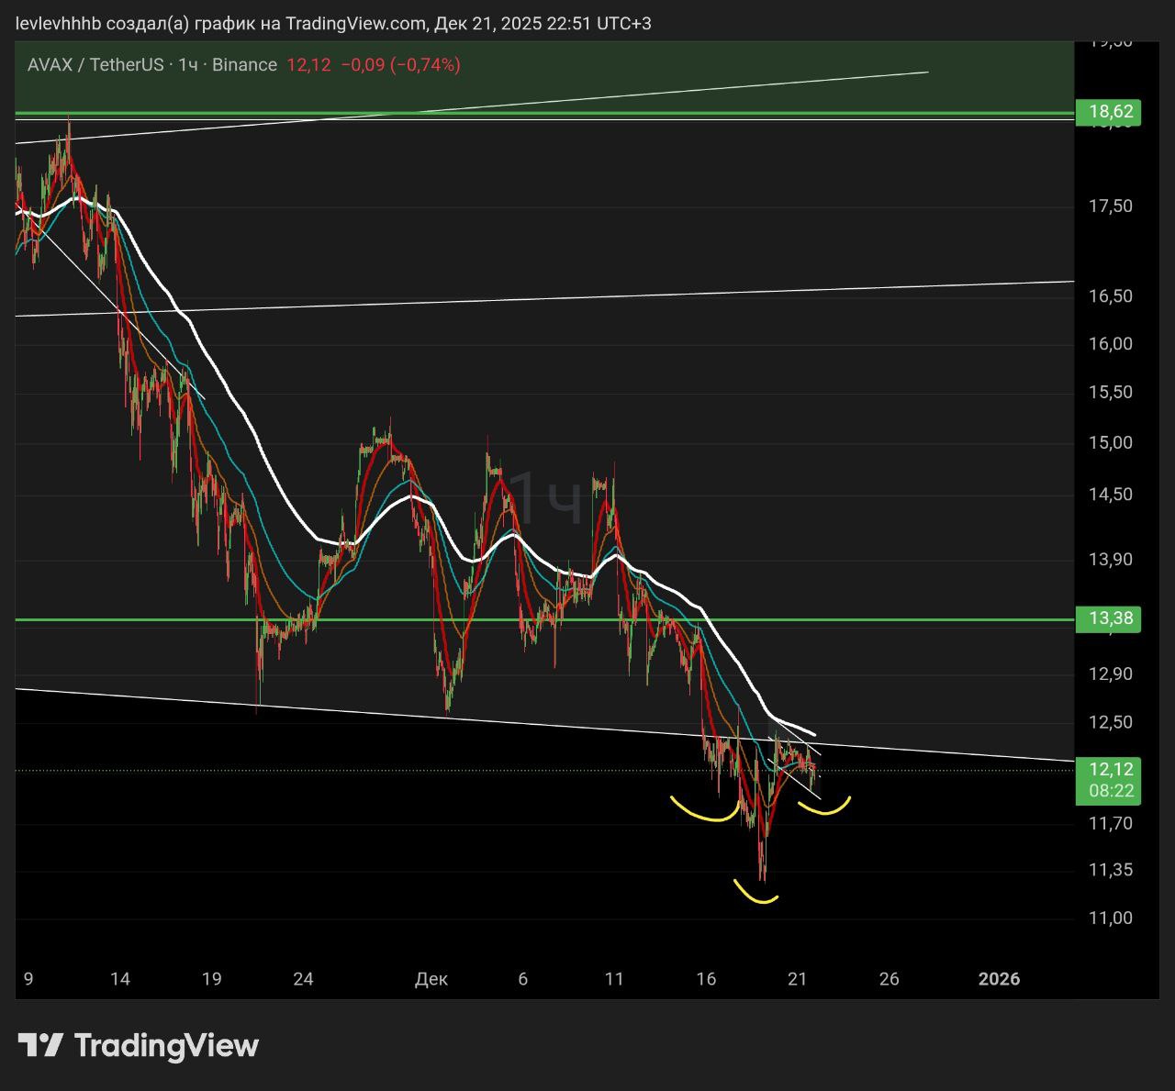The image size is (1175, 1091).
Task: Click the chart author header text
Action: click(333, 23)
